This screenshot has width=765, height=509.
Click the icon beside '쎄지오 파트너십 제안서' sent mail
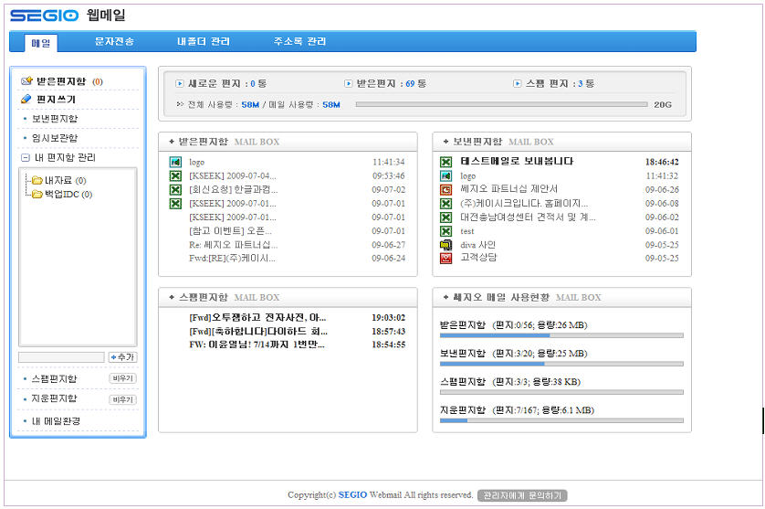[445, 189]
